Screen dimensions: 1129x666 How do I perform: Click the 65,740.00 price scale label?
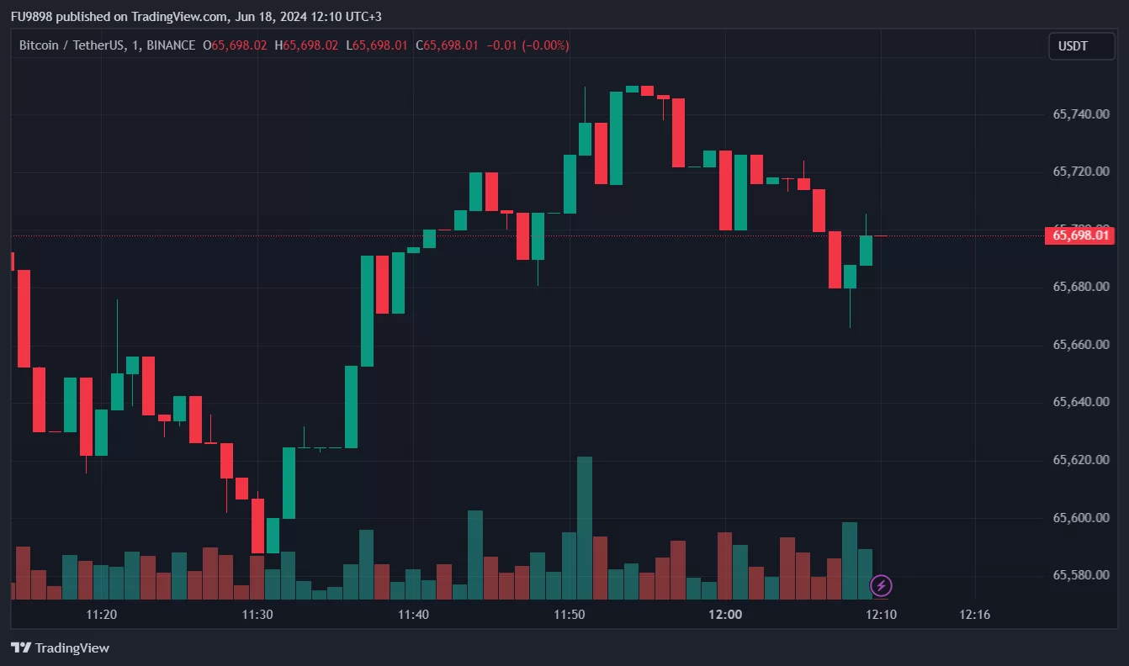pyautogui.click(x=1080, y=114)
